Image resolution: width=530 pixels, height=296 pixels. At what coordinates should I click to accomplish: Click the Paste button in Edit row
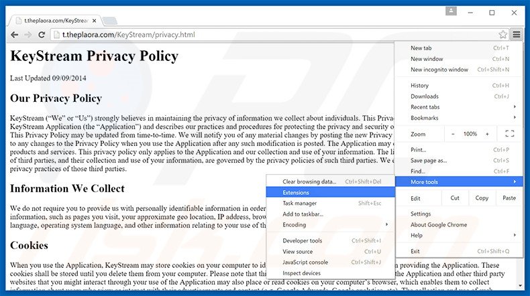(509, 198)
